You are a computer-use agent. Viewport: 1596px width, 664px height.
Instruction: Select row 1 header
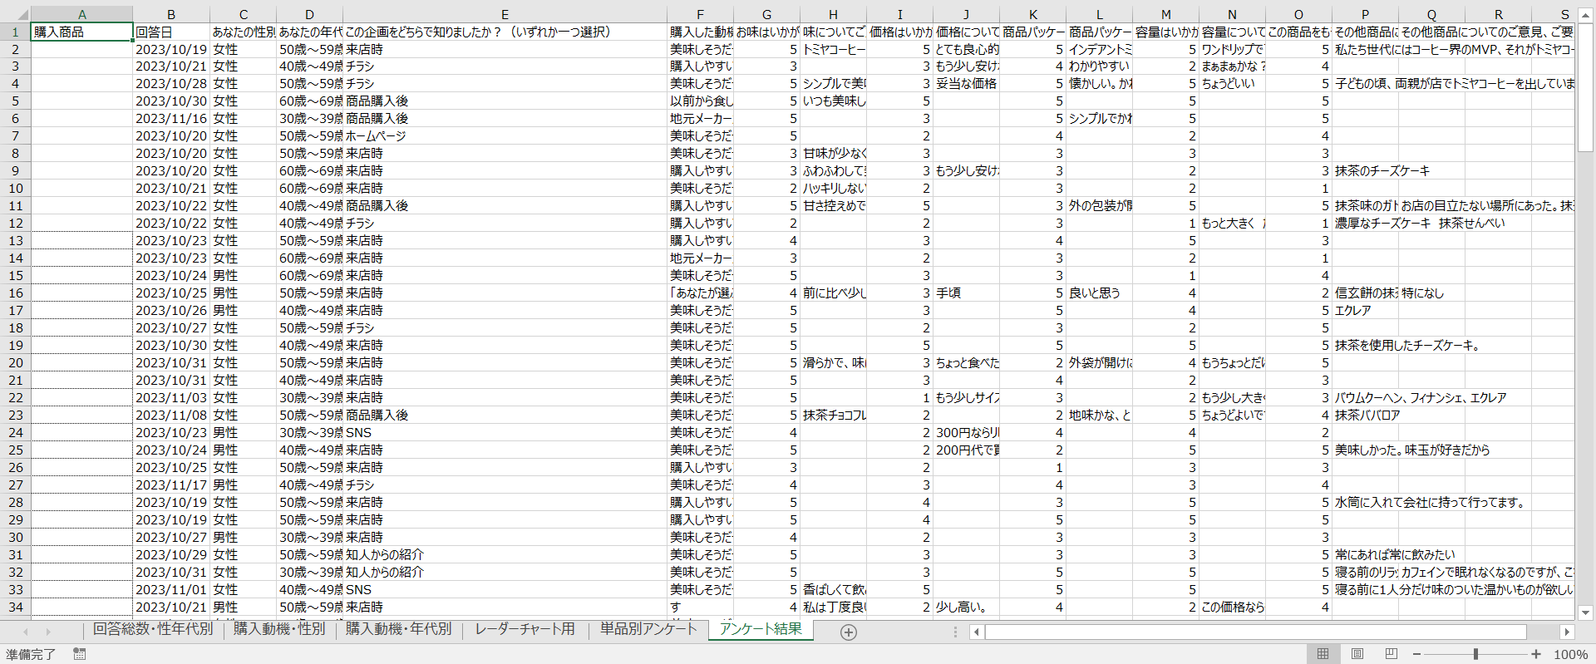(15, 32)
